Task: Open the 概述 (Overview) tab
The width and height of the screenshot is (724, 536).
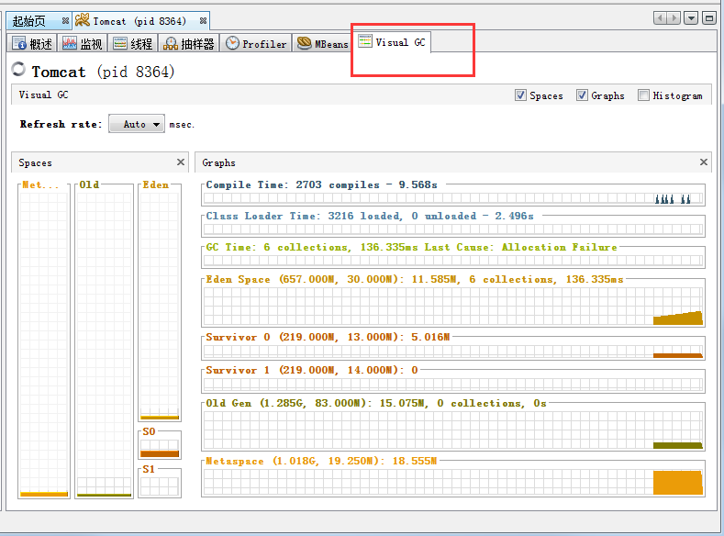Action: click(x=32, y=44)
